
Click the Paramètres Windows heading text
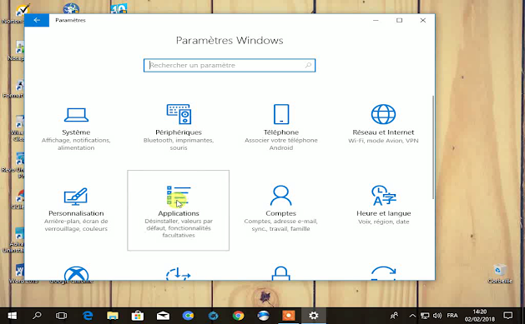[230, 41]
